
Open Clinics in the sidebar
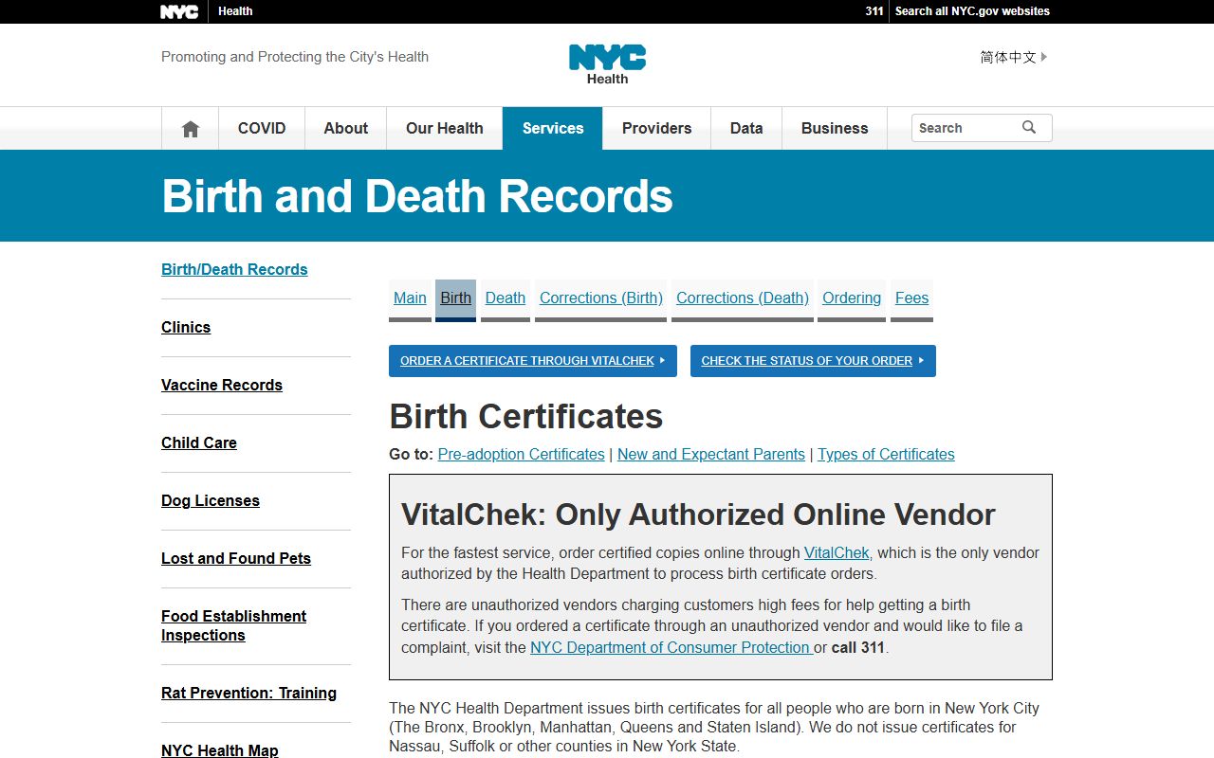point(186,327)
